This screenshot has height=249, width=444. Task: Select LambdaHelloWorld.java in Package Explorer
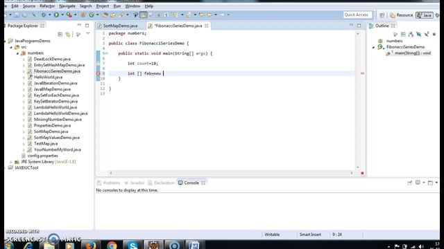click(x=55, y=107)
